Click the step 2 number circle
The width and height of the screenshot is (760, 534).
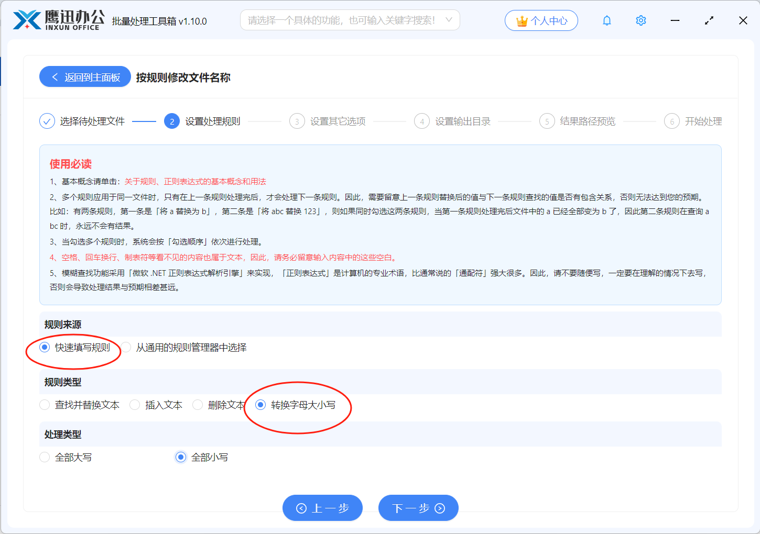click(x=172, y=121)
